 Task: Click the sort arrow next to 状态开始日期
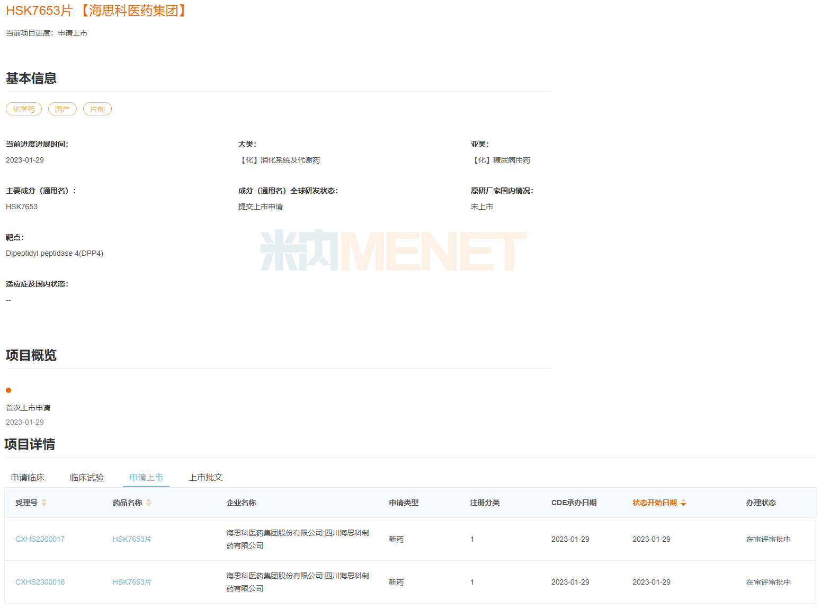click(683, 503)
